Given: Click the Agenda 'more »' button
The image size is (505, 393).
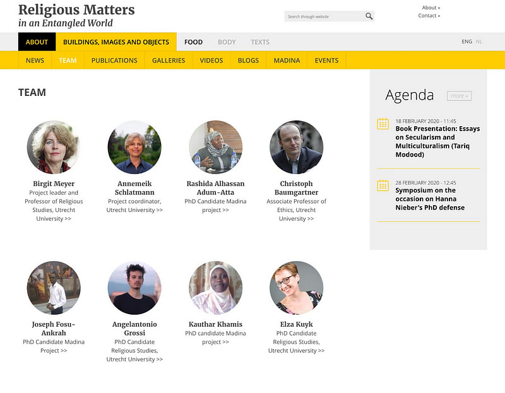Looking at the screenshot, I should click(x=459, y=96).
